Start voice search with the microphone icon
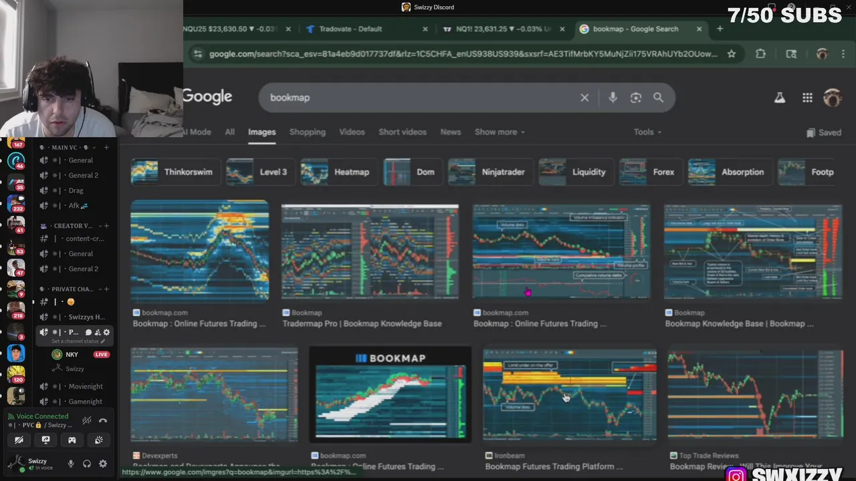856x481 pixels. (613, 98)
